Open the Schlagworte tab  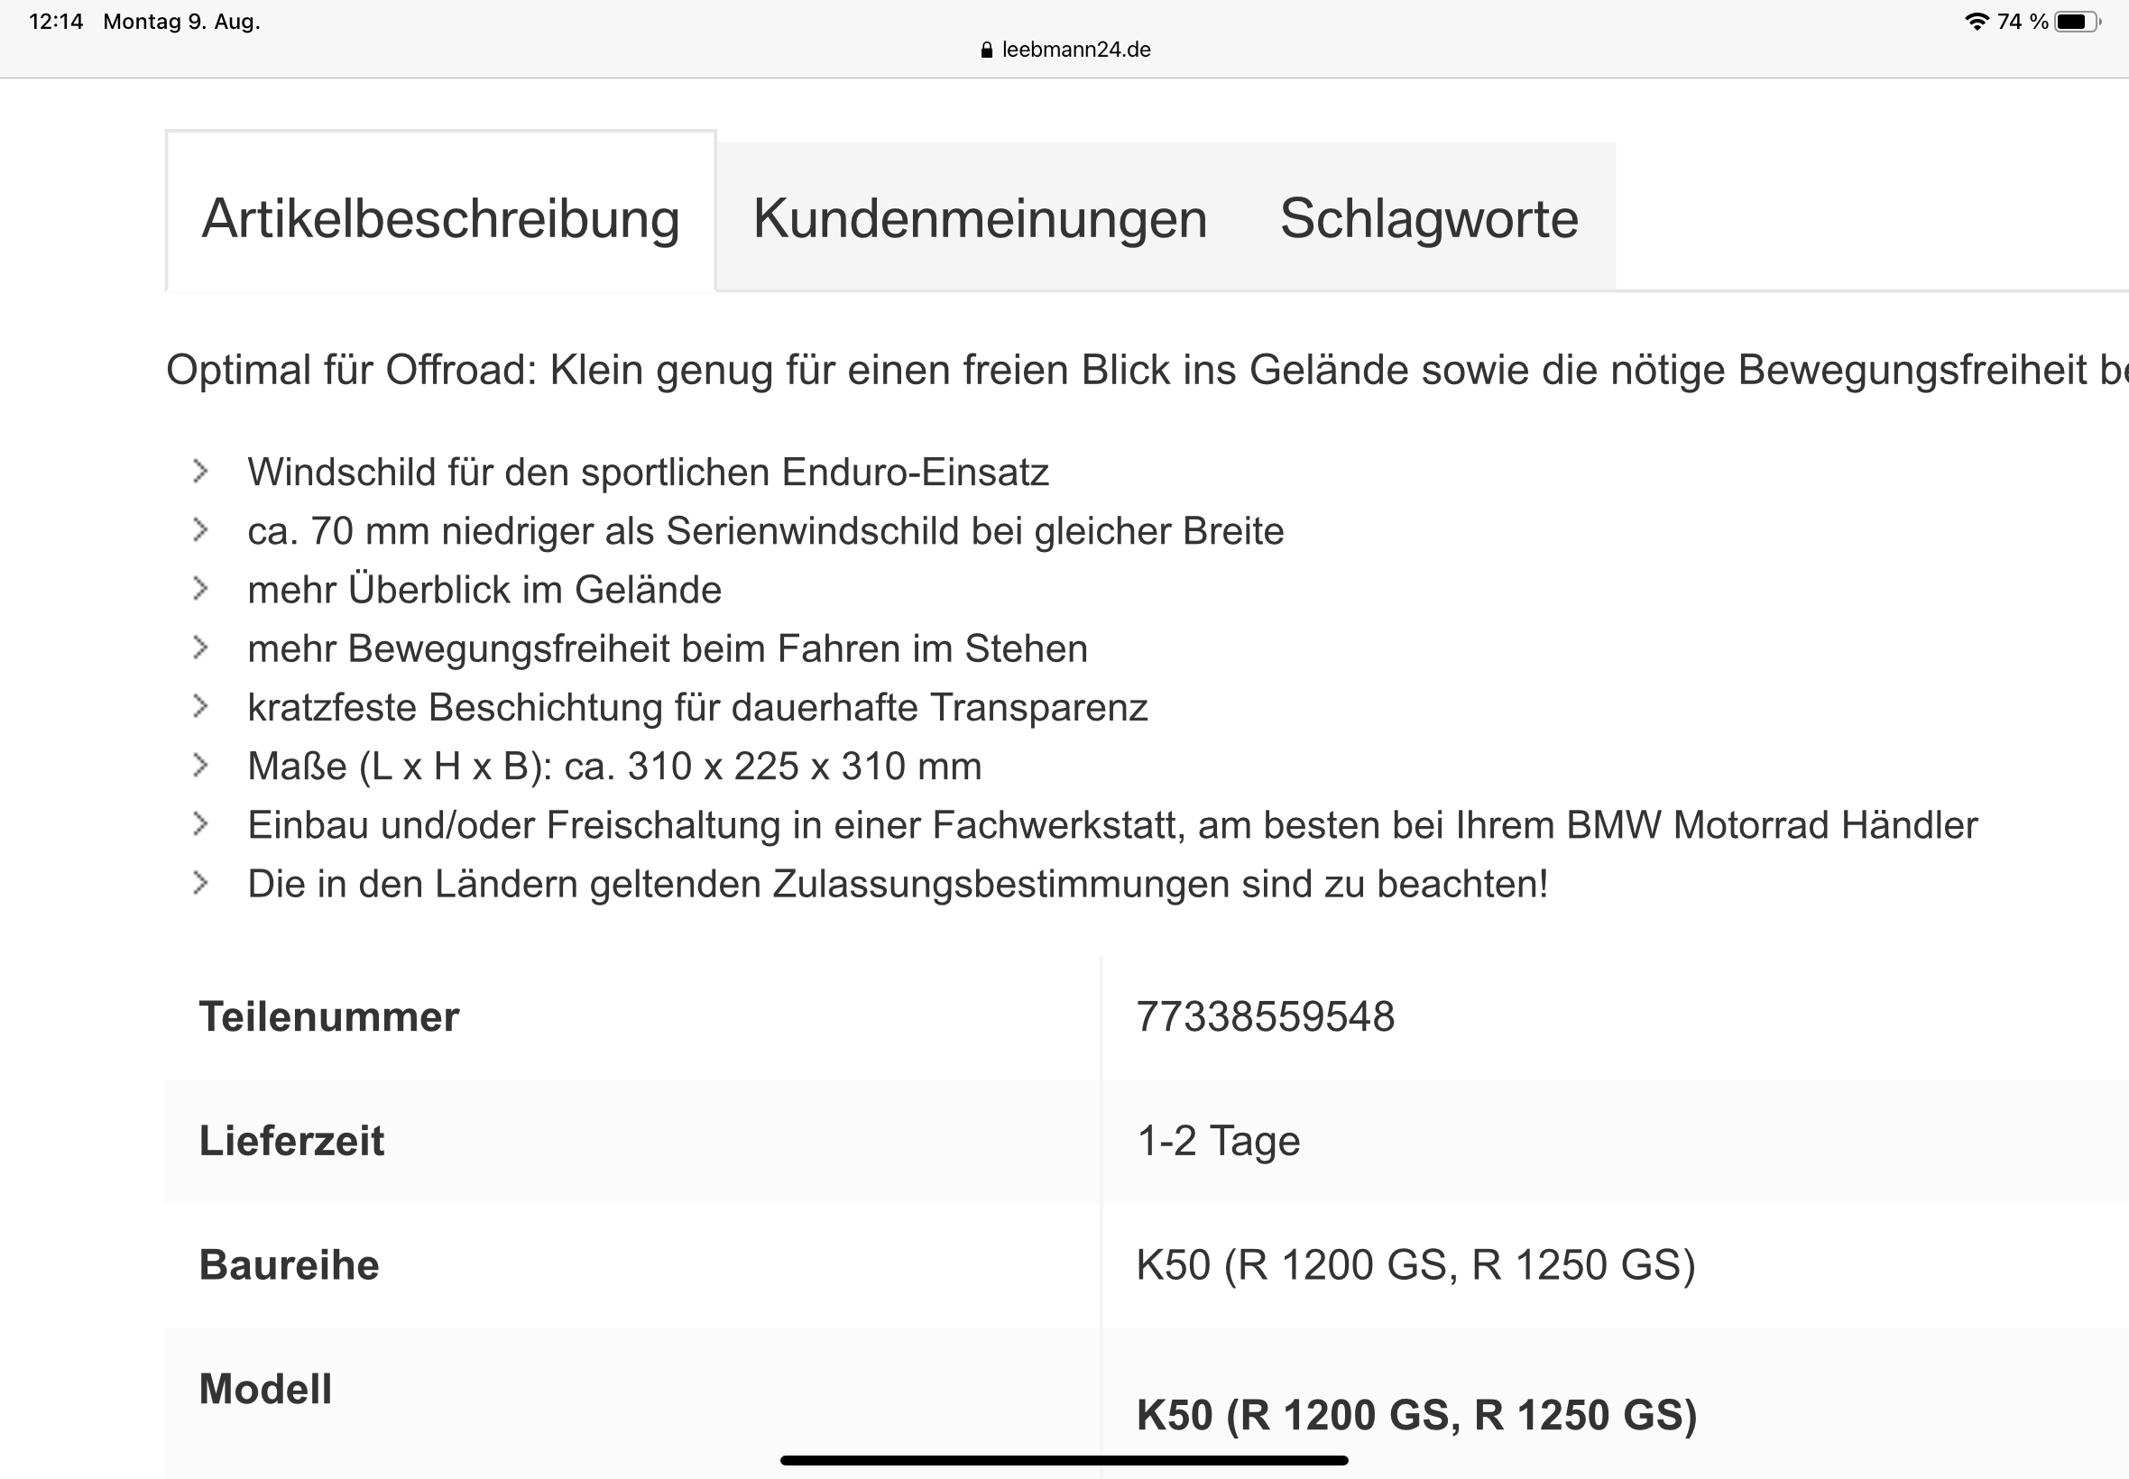[x=1428, y=219]
